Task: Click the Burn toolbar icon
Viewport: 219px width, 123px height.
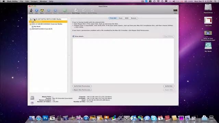Action: tap(42, 11)
